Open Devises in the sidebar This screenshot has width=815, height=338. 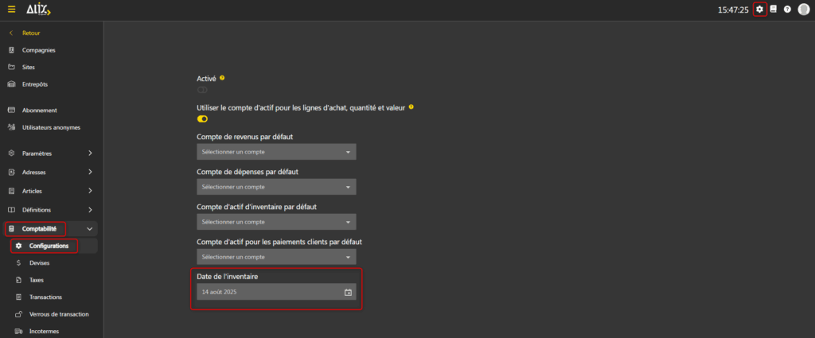click(x=40, y=262)
